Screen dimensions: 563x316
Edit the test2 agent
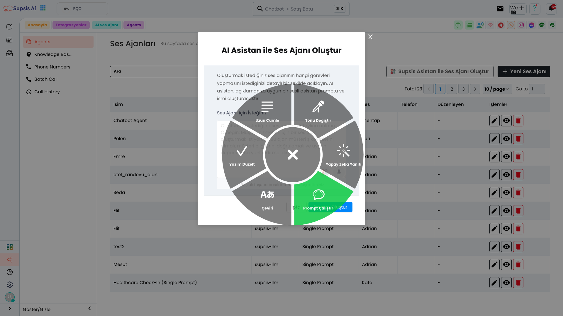click(494, 247)
